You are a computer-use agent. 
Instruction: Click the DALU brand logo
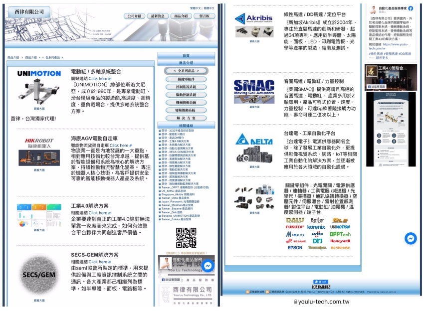tap(295, 220)
